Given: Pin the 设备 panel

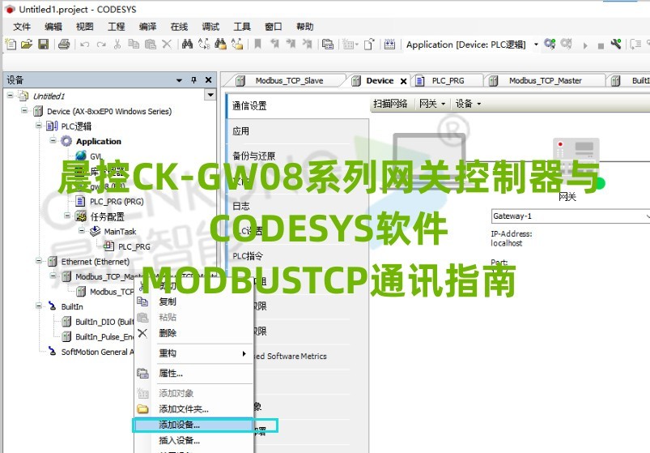Looking at the screenshot, I should pyautogui.click(x=193, y=80).
